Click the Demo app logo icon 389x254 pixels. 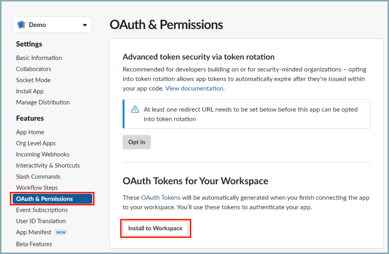(x=21, y=25)
